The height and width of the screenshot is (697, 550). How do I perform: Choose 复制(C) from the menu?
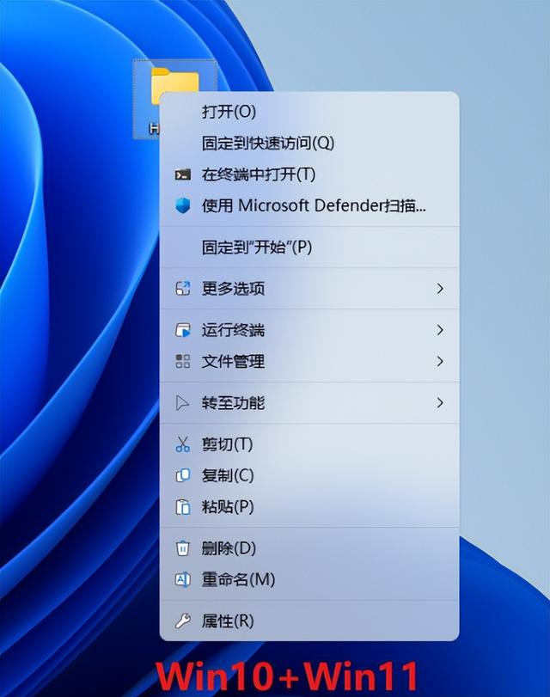tap(309, 475)
